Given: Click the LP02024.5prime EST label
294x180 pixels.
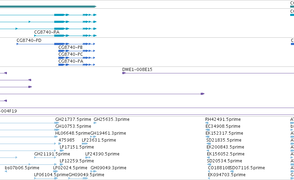Looking at the screenshot, I should (70, 168).
